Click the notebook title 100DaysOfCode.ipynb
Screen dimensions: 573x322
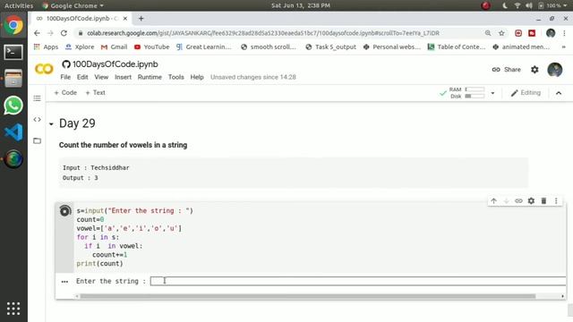coord(115,64)
